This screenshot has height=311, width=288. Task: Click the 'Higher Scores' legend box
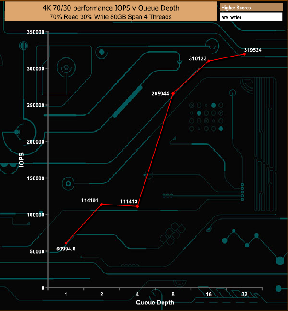click(251, 8)
